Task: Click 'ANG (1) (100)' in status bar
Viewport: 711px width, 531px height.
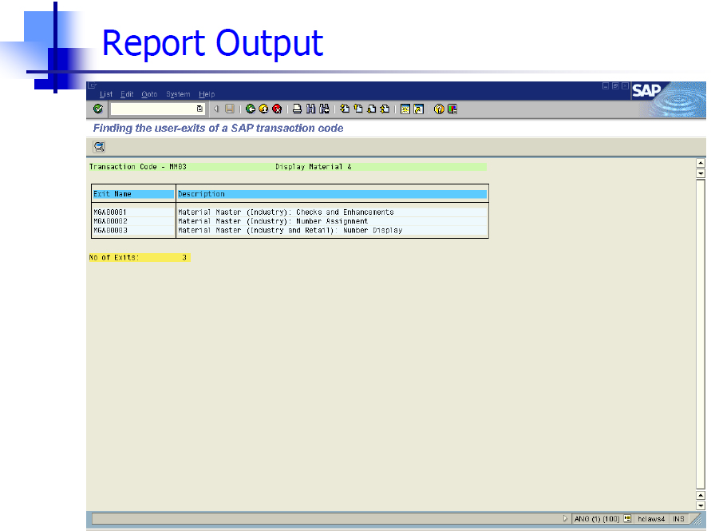Action: click(597, 519)
